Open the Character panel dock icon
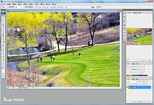The image size is (154, 105). [x=124, y=33]
